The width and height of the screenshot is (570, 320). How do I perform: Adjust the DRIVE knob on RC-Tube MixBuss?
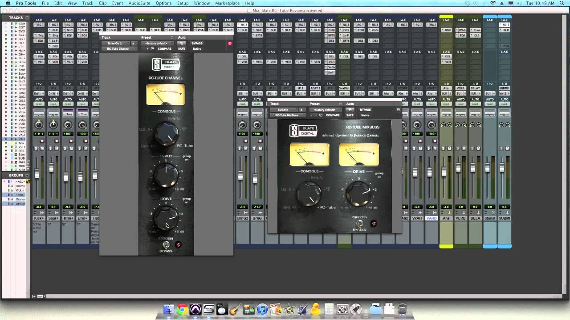click(359, 194)
